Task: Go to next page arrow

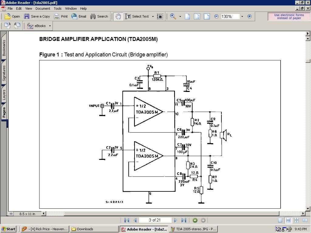Action: pyautogui.click(x=175, y=220)
